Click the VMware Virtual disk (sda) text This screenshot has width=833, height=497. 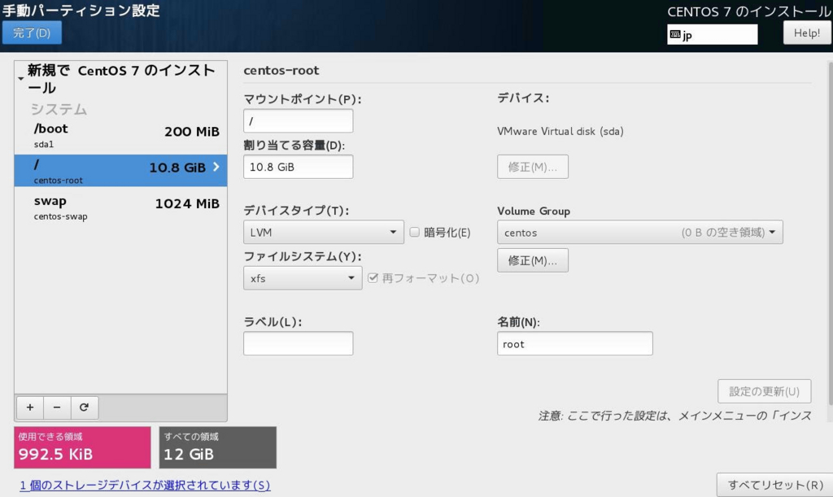[x=560, y=131]
